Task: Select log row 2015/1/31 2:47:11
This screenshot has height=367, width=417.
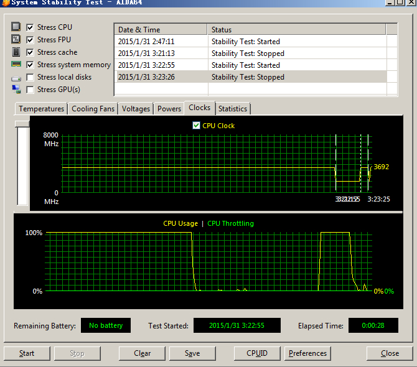Action: (x=251, y=42)
